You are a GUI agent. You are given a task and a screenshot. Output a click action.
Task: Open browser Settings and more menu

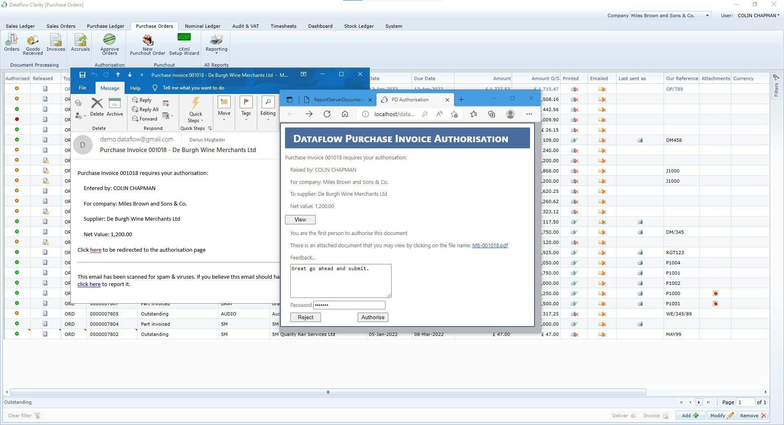click(529, 114)
